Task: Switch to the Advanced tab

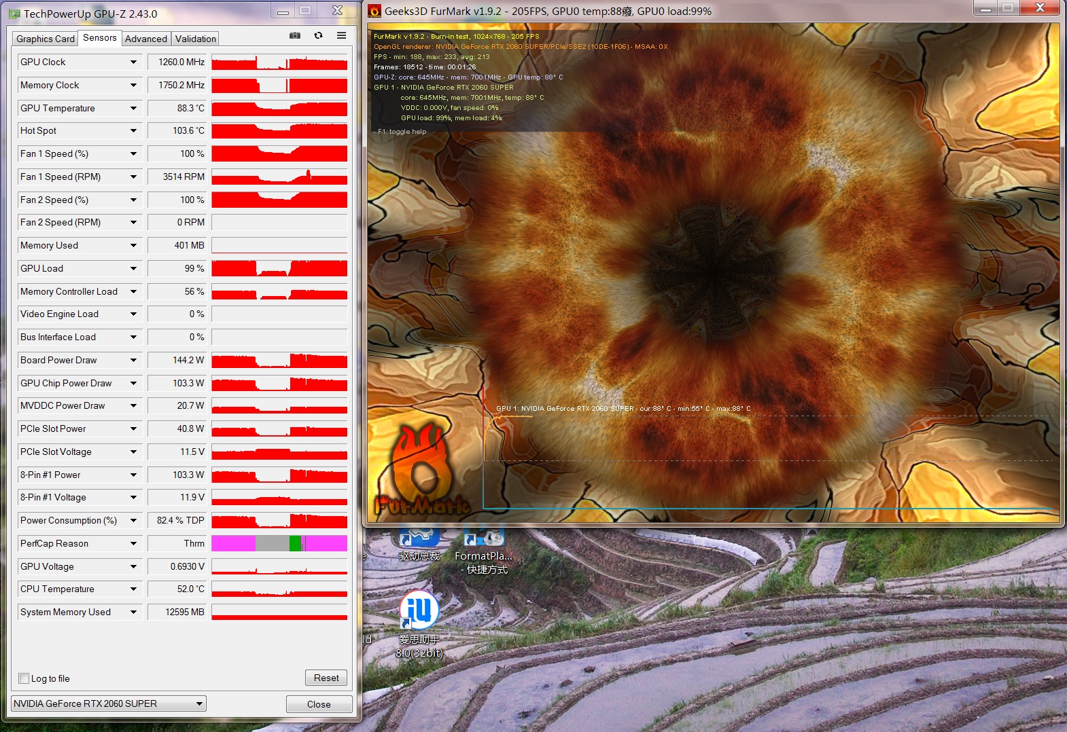Action: [145, 39]
